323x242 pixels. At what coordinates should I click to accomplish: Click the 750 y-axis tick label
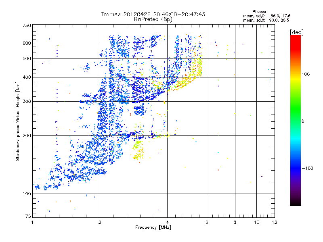click(27, 25)
